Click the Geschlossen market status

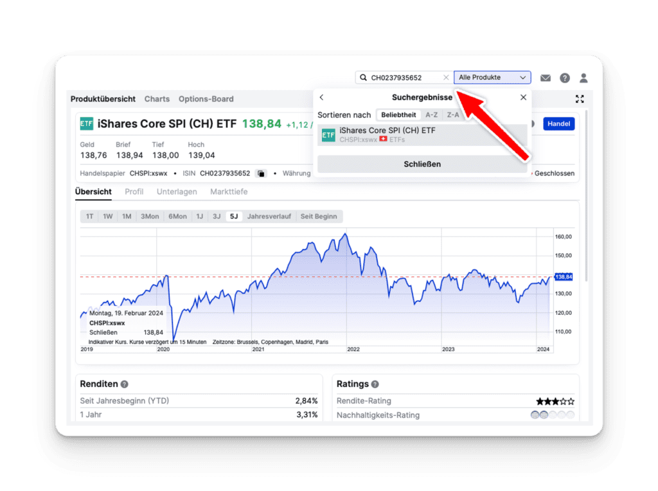(x=555, y=174)
